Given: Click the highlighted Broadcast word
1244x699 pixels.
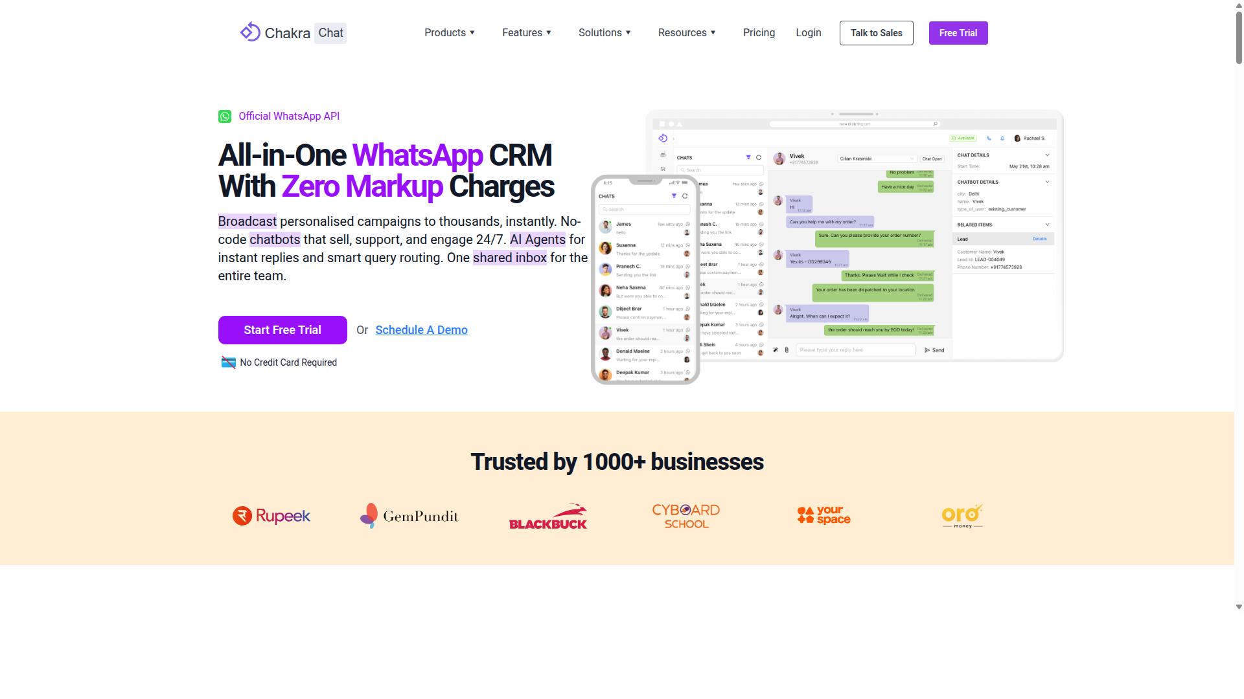Looking at the screenshot, I should tap(248, 221).
